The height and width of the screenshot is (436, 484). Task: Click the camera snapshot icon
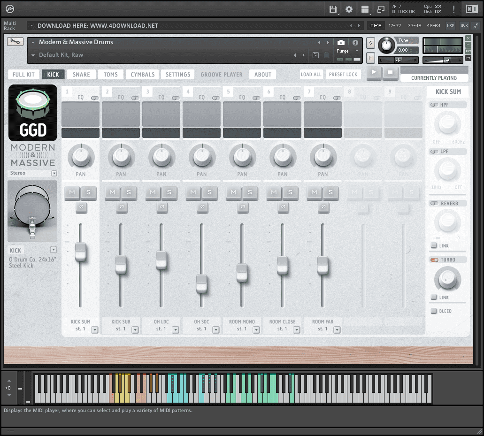pos(341,43)
